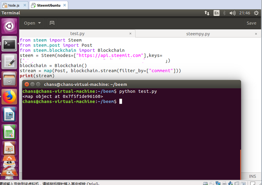Open the sound volume indicator
Screen dimensions: 262x185
coord(232,13)
